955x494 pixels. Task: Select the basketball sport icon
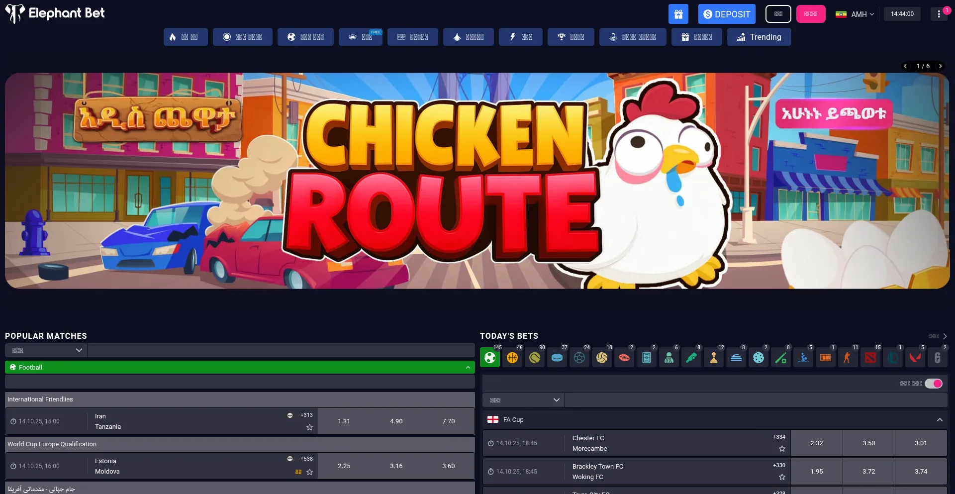click(x=512, y=358)
